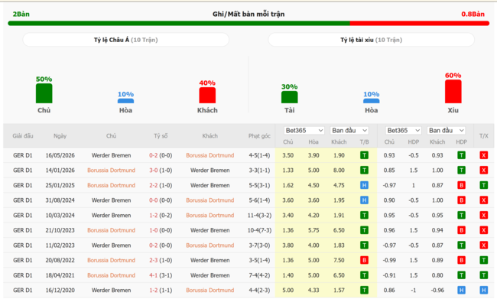Open the 3-0 score link on 14/01/2026
The height and width of the screenshot is (299, 497).
154,171
